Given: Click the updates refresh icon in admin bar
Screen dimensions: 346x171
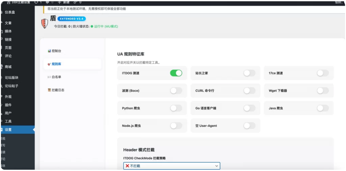Looking at the screenshot, I should (x=36, y=2).
